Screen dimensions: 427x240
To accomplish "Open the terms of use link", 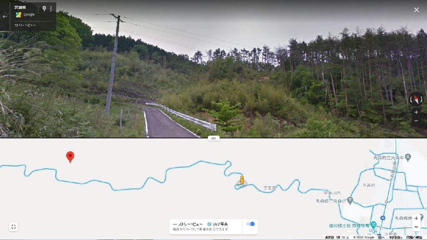I will 395,237.
